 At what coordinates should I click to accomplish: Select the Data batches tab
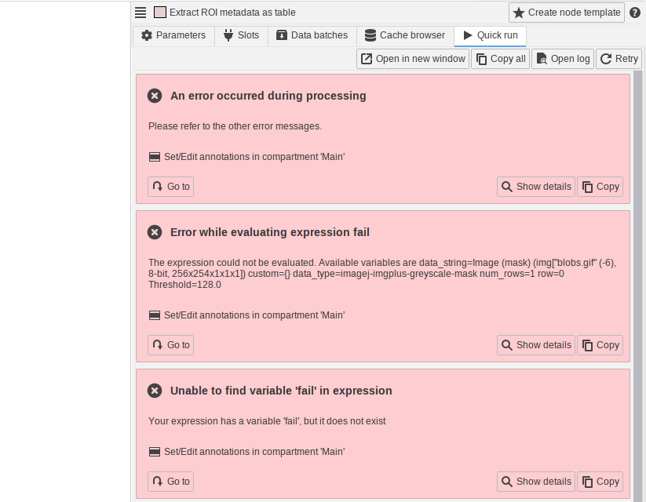pyautogui.click(x=312, y=35)
